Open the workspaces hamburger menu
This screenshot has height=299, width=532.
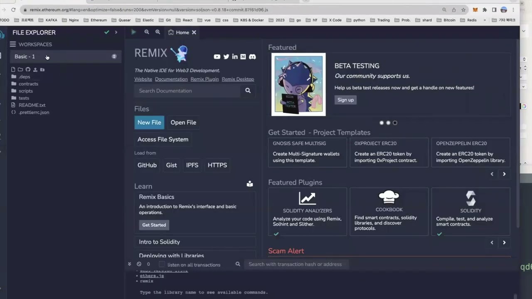pos(13,44)
